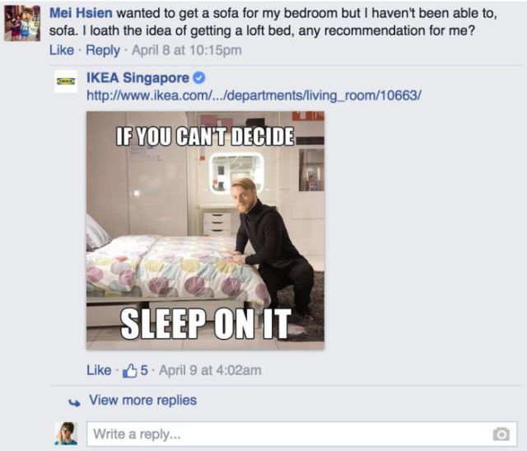Viewport: 527px width, 451px height.
Task: Open IKEA Singapore page name link
Action: pos(138,78)
